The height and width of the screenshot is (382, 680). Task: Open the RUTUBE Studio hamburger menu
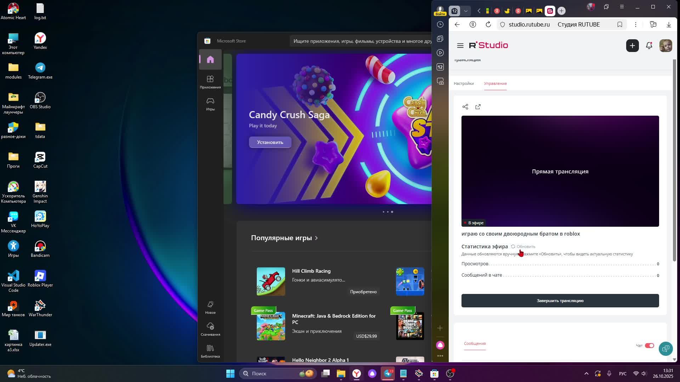coord(460,46)
